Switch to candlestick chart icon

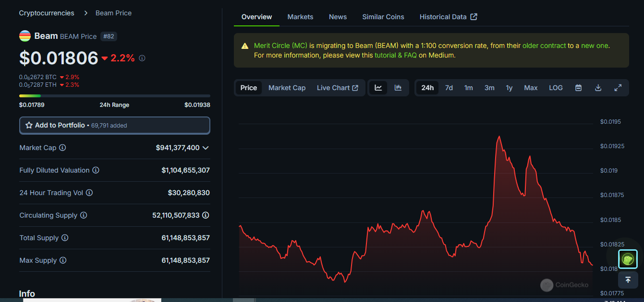pyautogui.click(x=398, y=88)
